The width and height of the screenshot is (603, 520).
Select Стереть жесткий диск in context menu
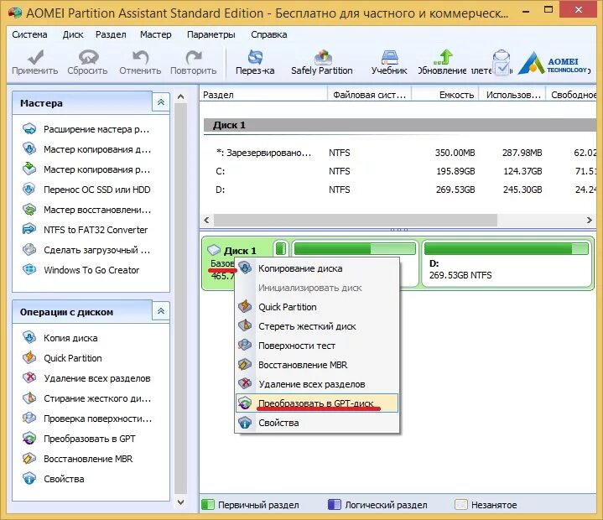(x=317, y=326)
